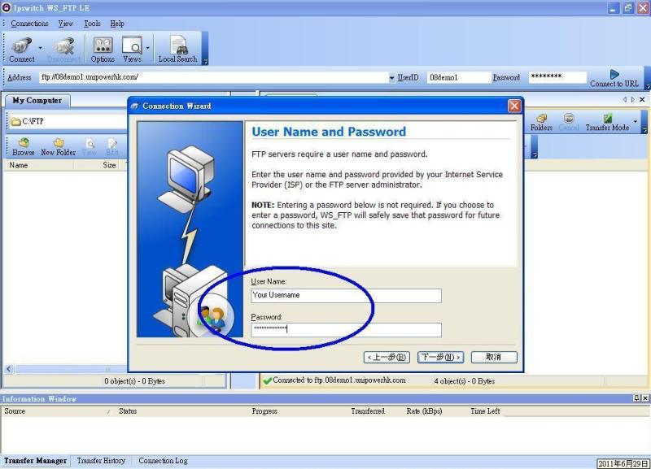This screenshot has height=469, width=651.
Task: Expand the Address history dropdown
Action: tap(392, 77)
